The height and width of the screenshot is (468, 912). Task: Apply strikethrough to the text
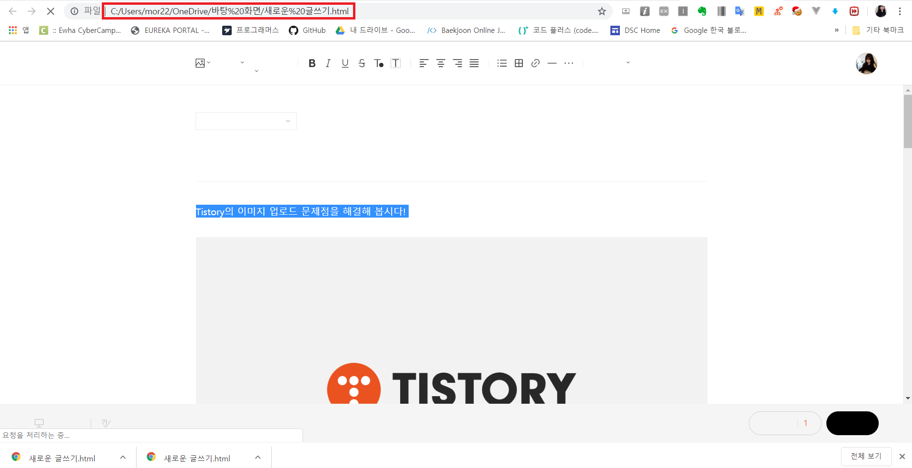click(362, 63)
